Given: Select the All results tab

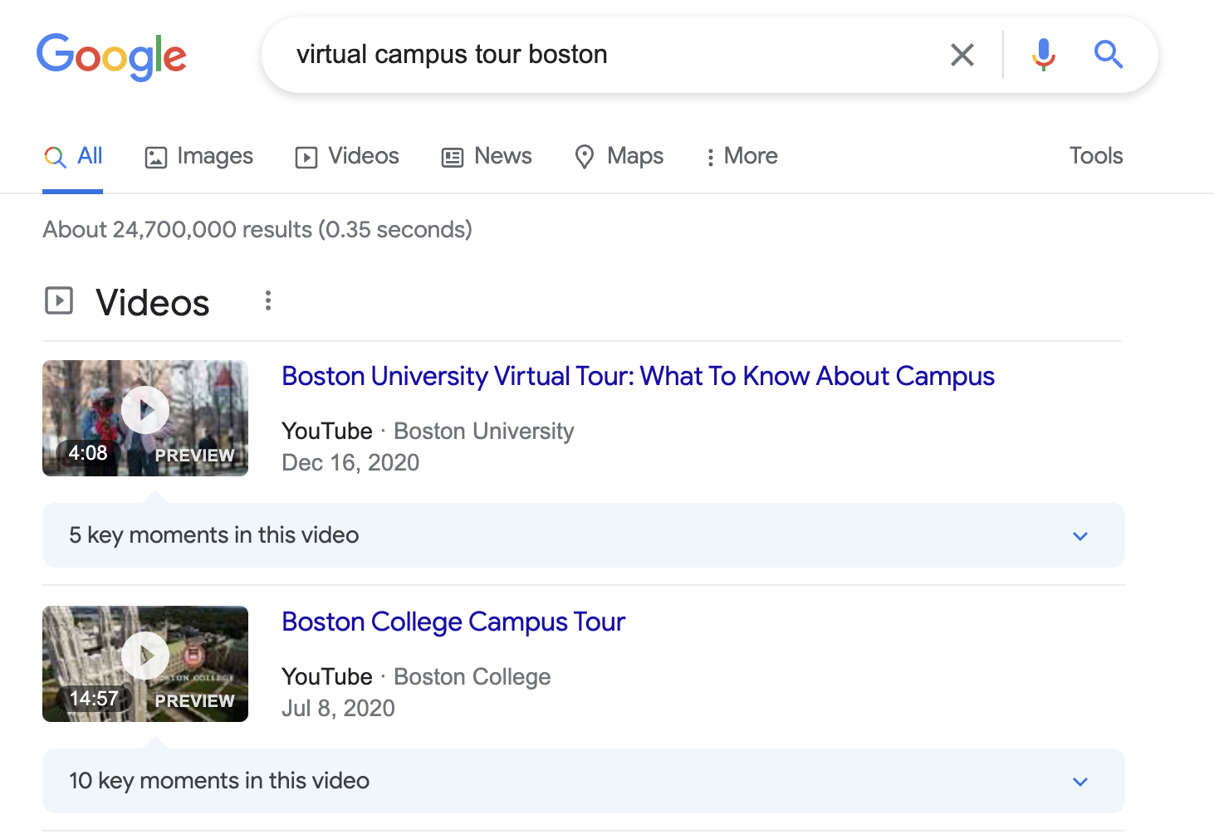Looking at the screenshot, I should (73, 154).
